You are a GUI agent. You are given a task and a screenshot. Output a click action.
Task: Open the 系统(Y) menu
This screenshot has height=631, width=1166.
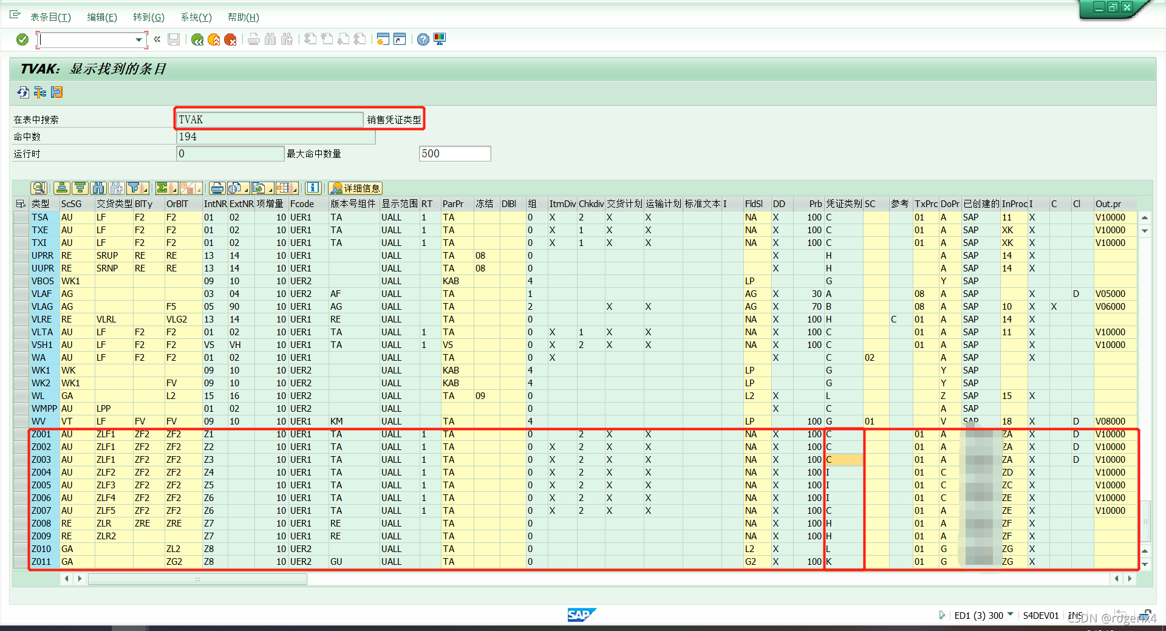click(196, 17)
